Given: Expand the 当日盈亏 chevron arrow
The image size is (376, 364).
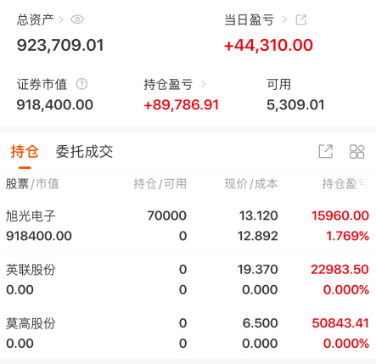Looking at the screenshot, I should pos(284,20).
